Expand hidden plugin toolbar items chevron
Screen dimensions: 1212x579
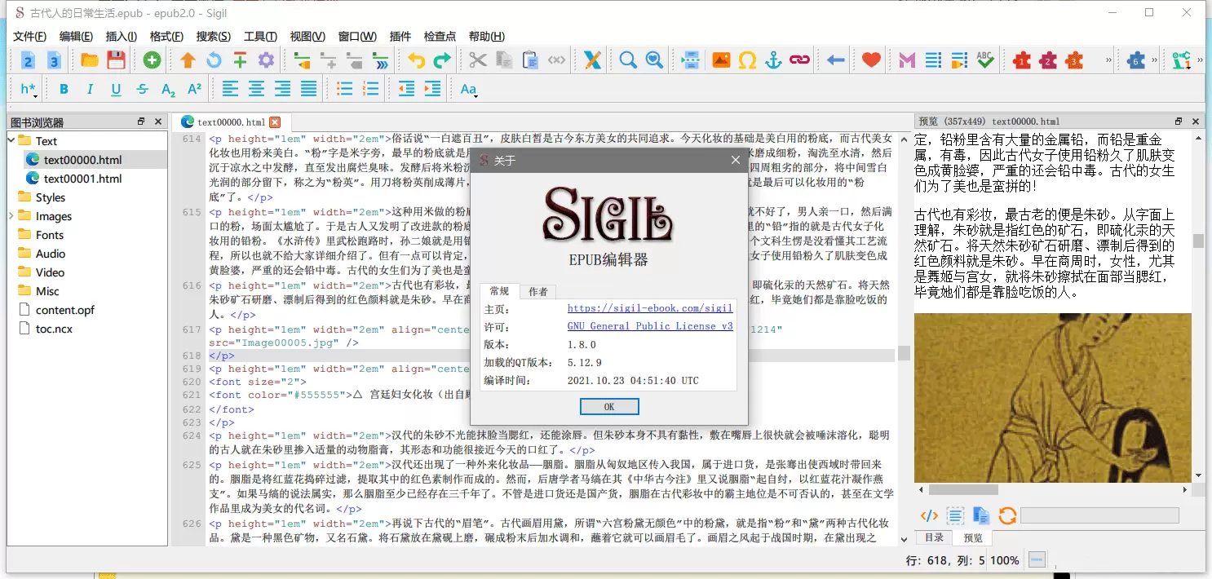[1108, 60]
